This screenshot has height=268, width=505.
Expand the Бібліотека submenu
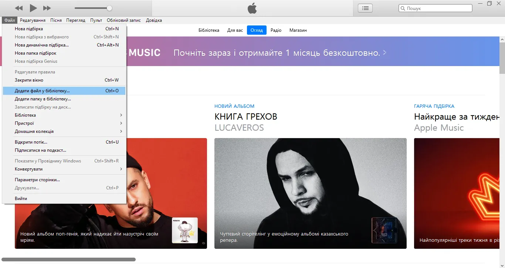(64, 115)
